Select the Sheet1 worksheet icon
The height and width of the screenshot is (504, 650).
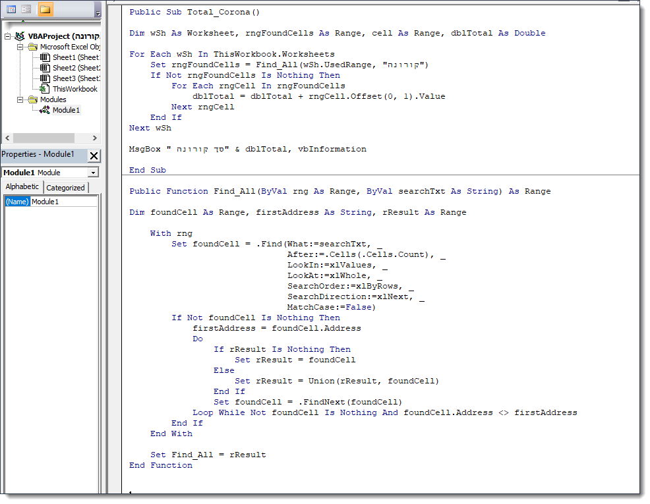point(44,57)
